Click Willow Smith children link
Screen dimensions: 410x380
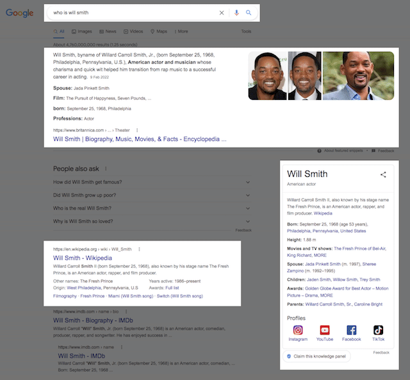(x=345, y=279)
